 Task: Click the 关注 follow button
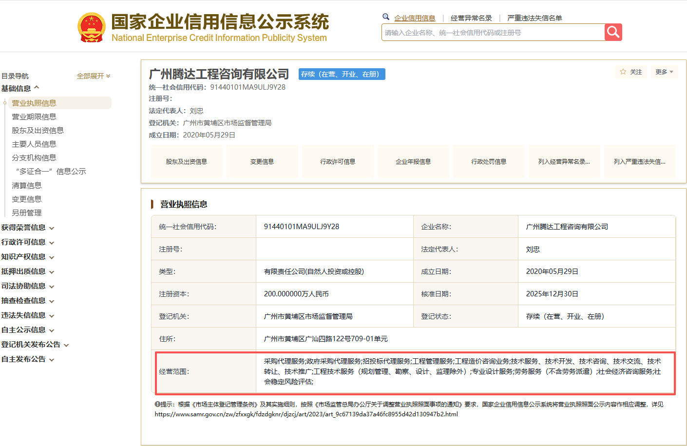[x=631, y=72]
